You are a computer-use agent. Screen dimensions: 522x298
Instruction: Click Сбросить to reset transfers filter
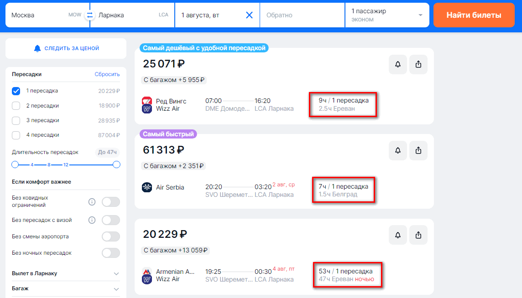pos(107,74)
